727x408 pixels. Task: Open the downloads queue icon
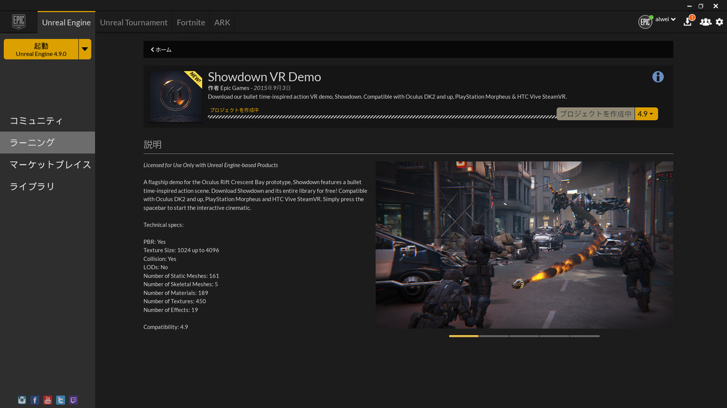point(688,21)
